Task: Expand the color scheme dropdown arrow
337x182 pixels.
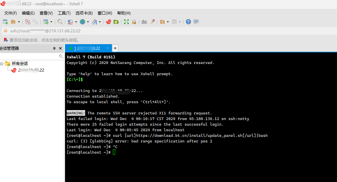Action: [x=76, y=22]
